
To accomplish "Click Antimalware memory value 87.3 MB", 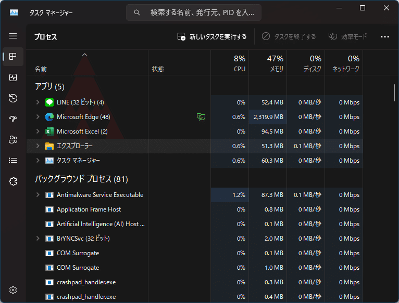I will point(272,195).
